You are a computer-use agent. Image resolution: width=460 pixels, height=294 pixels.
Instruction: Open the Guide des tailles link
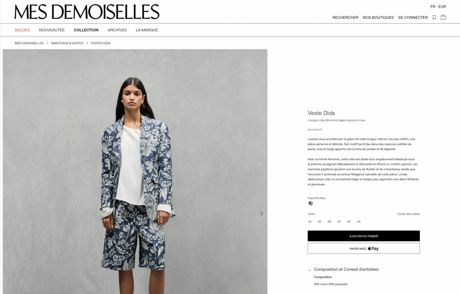pos(408,214)
